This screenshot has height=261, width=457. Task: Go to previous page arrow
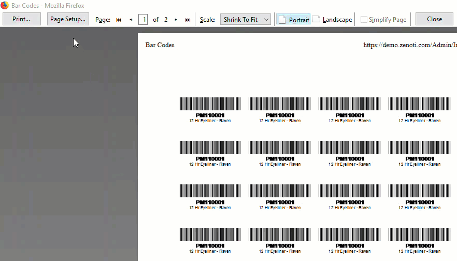131,20
